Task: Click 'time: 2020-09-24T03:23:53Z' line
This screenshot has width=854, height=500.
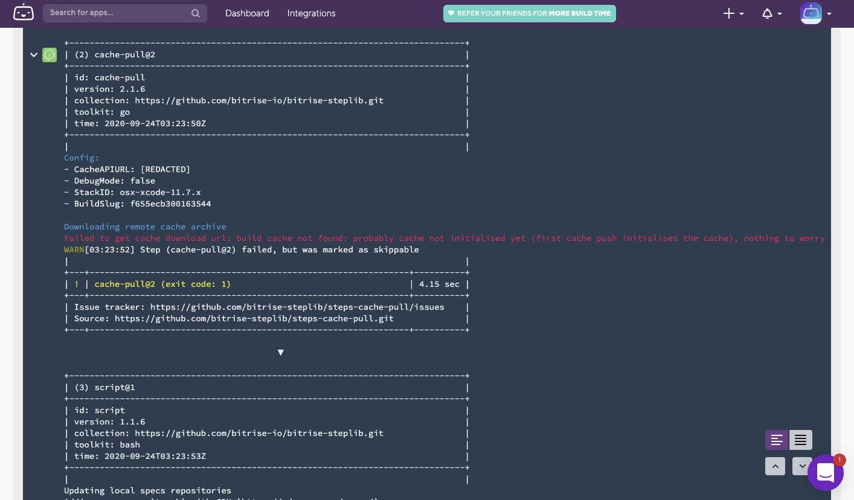Action: point(140,456)
